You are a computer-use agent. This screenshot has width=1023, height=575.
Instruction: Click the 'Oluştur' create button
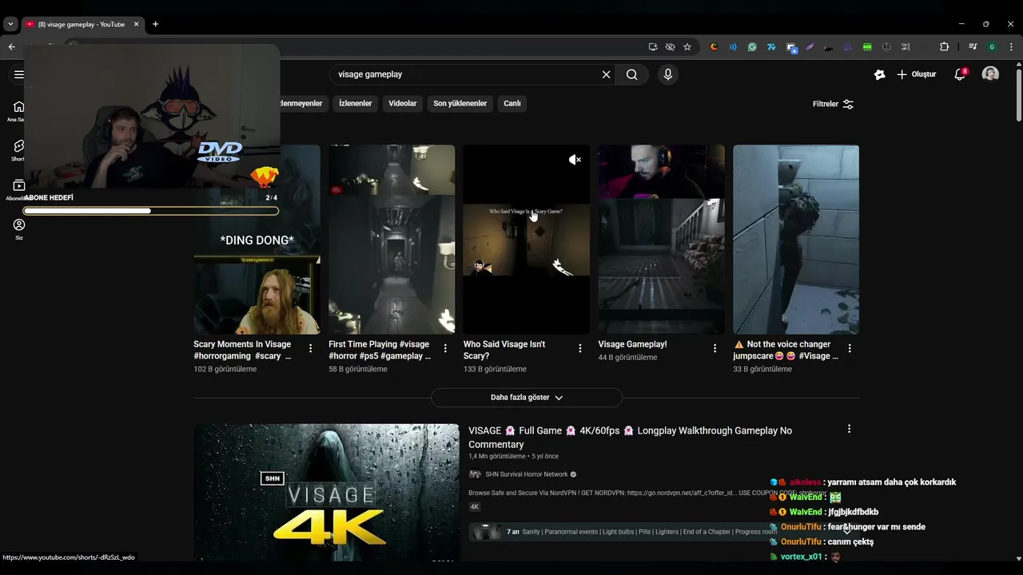pos(916,74)
